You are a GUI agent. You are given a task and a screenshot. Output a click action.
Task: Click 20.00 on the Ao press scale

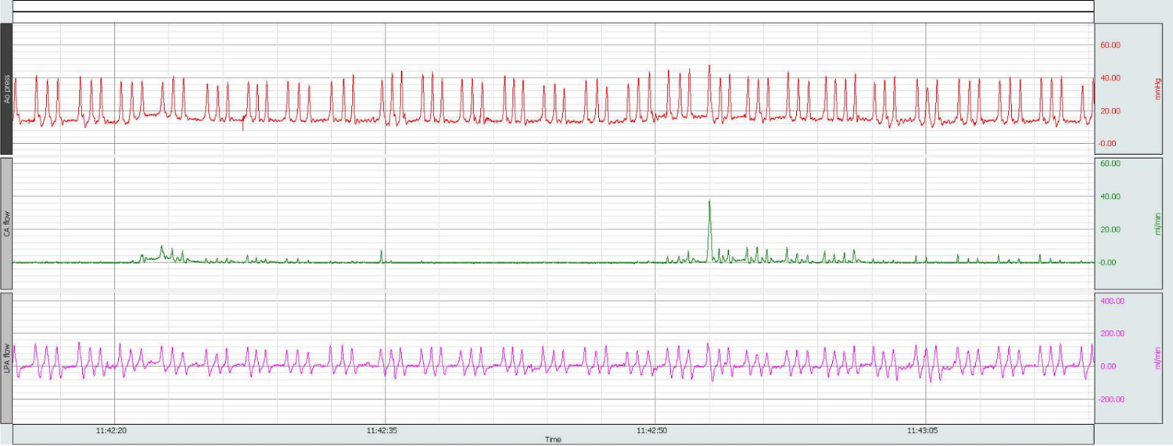tap(1110, 111)
